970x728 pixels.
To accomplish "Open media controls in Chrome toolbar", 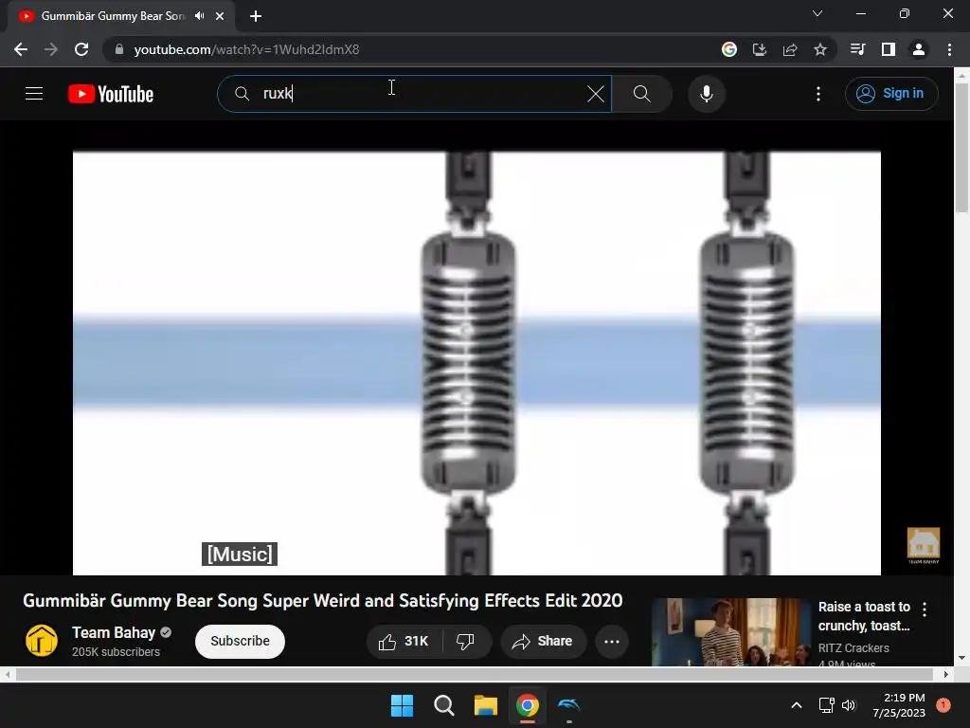I will click(x=857, y=49).
